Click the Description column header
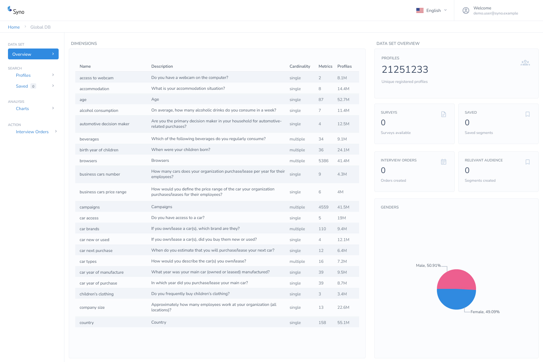Image resolution: width=543 pixels, height=362 pixels. (162, 66)
